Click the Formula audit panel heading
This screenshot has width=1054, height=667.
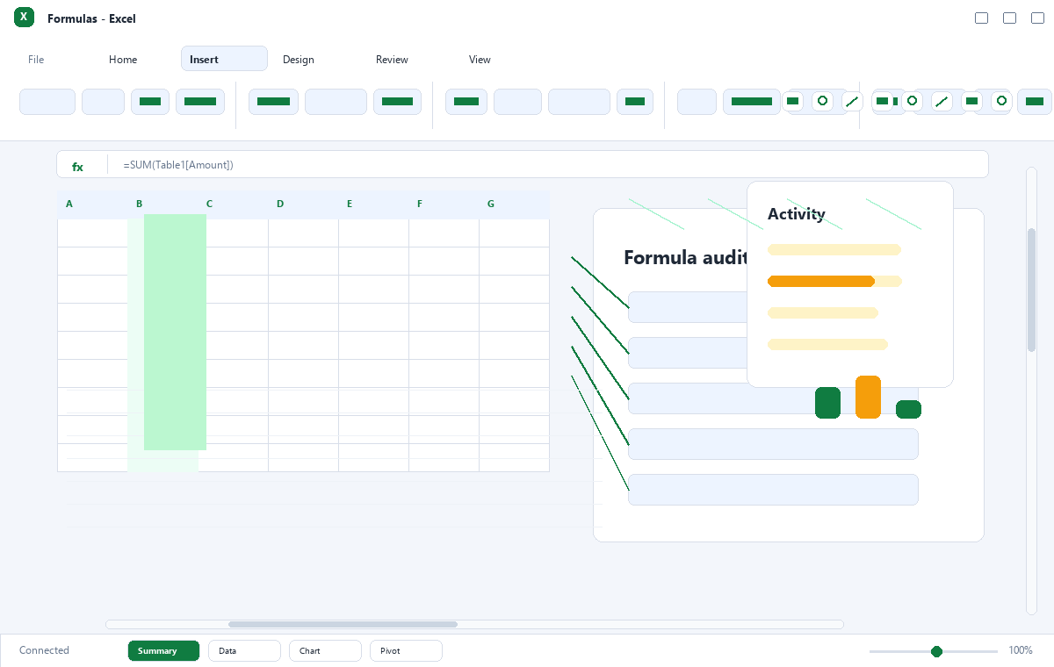coord(685,257)
